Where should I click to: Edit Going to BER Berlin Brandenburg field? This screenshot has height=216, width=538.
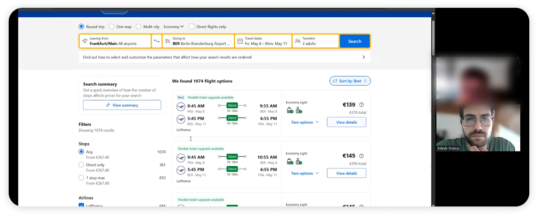click(x=198, y=41)
